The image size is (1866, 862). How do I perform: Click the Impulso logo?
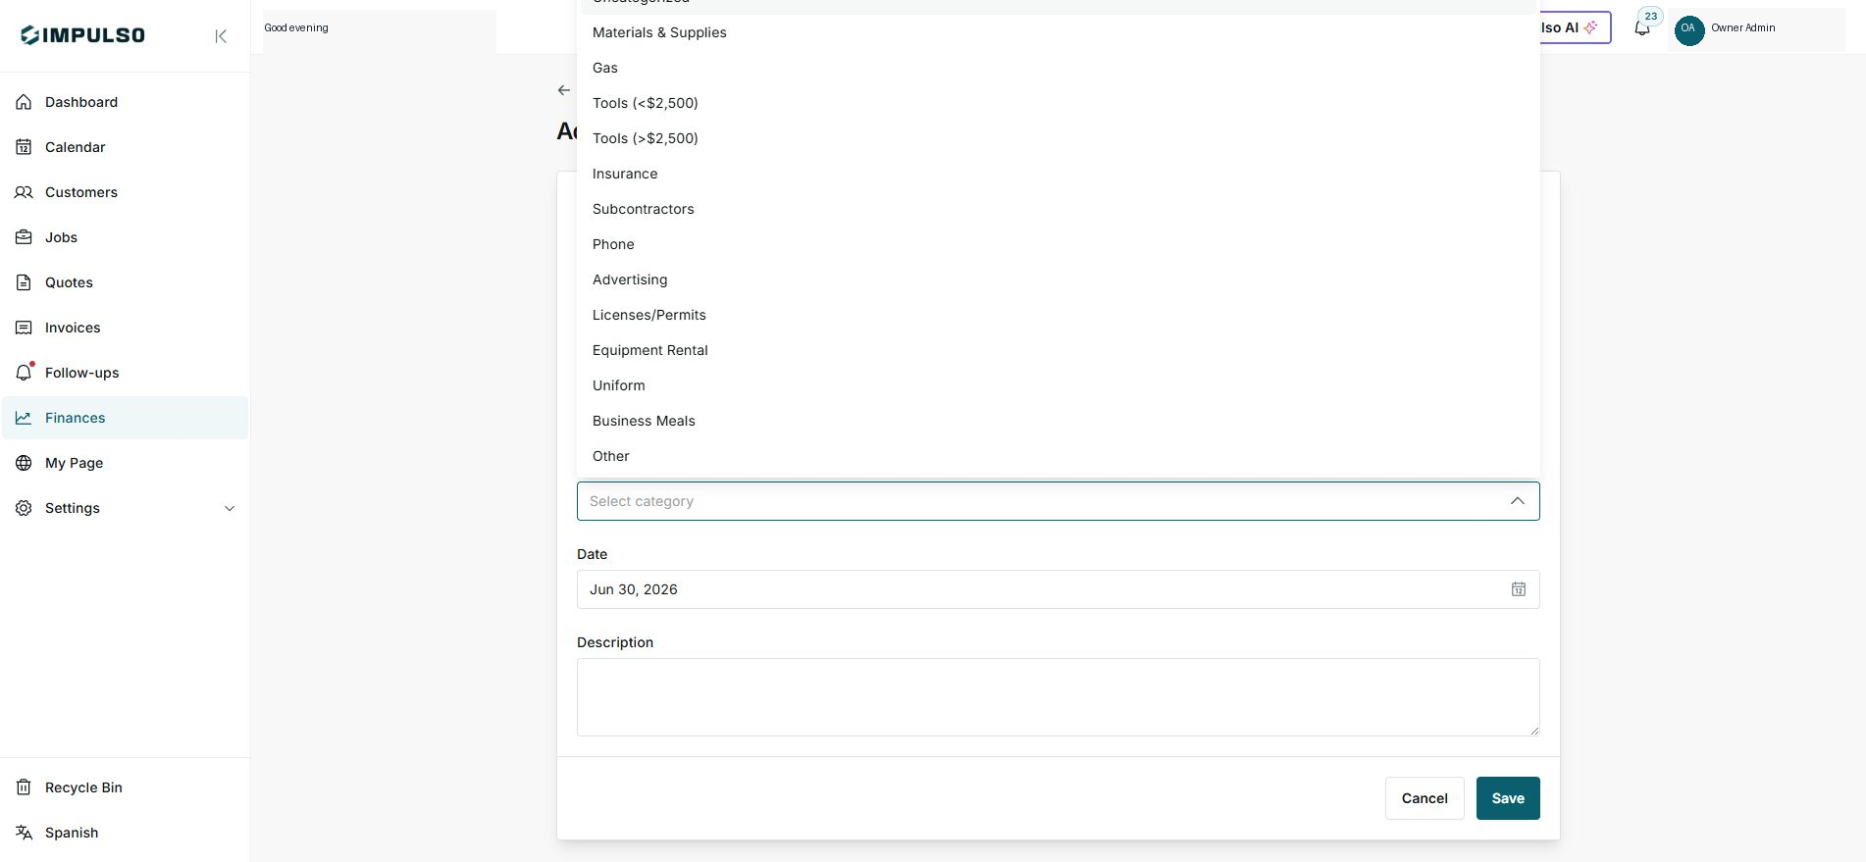point(83,35)
